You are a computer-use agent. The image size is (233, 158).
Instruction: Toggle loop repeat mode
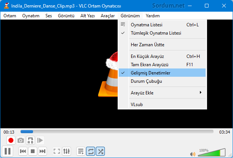click(x=91, y=151)
